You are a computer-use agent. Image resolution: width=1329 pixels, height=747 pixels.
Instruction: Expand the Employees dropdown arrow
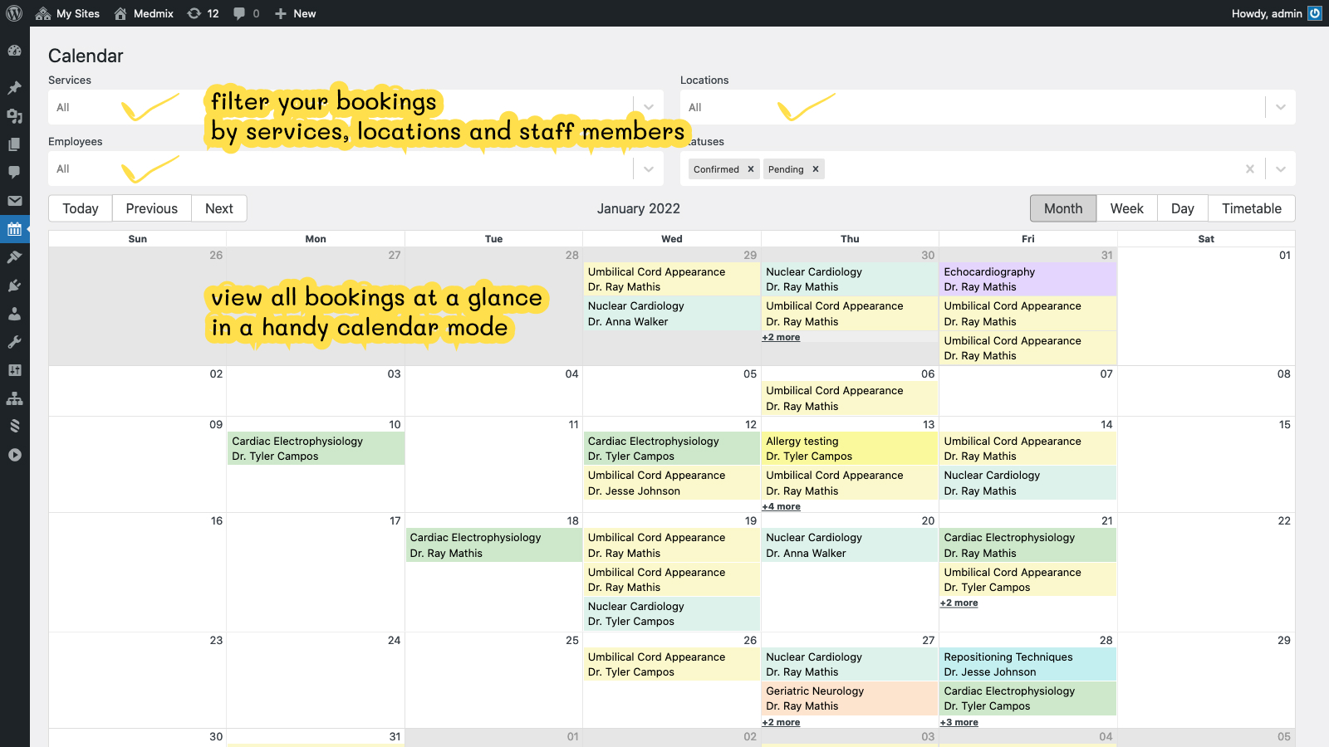[x=649, y=169]
